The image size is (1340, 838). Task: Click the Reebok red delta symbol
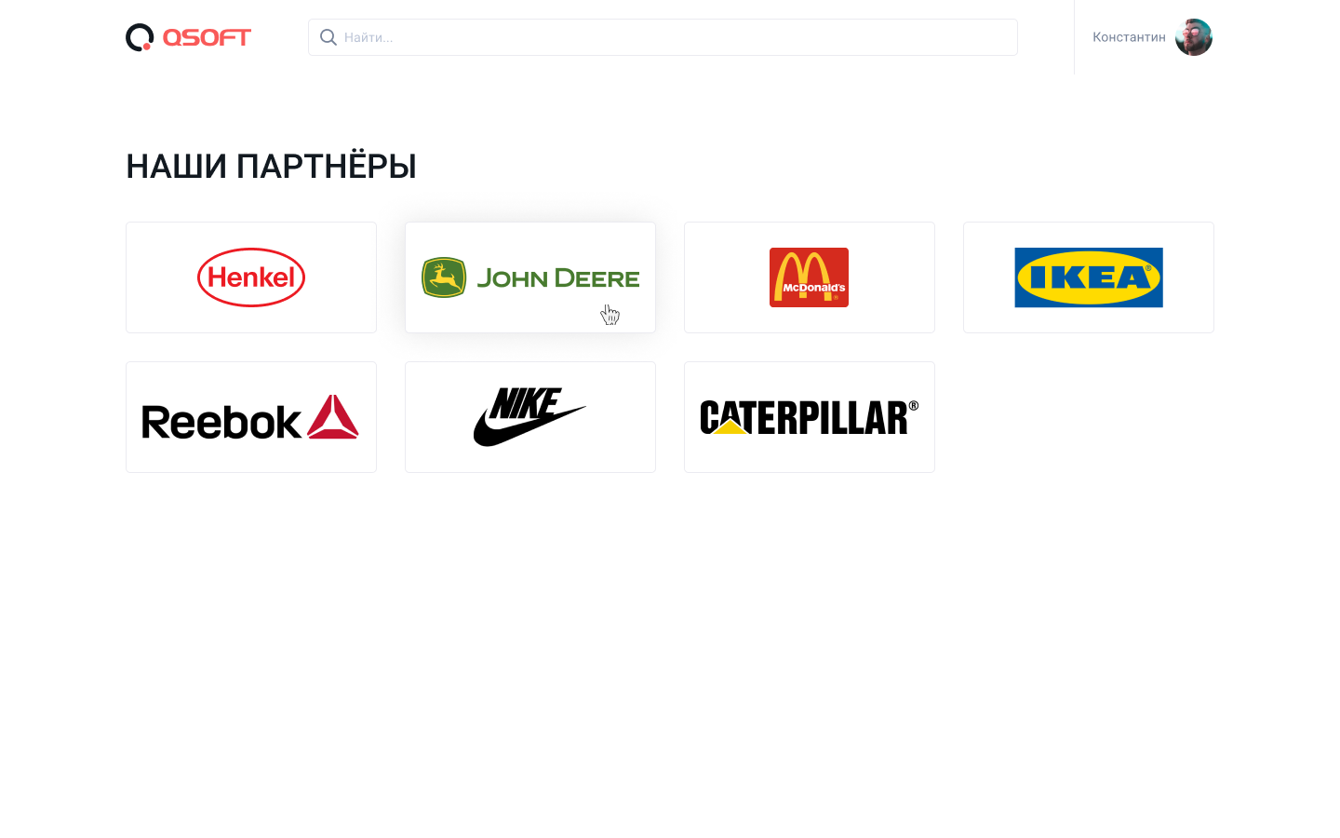click(333, 416)
